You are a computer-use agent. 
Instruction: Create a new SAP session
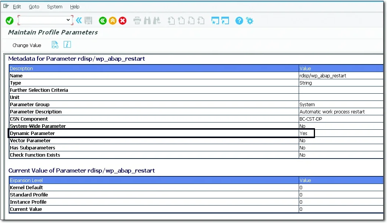215,20
